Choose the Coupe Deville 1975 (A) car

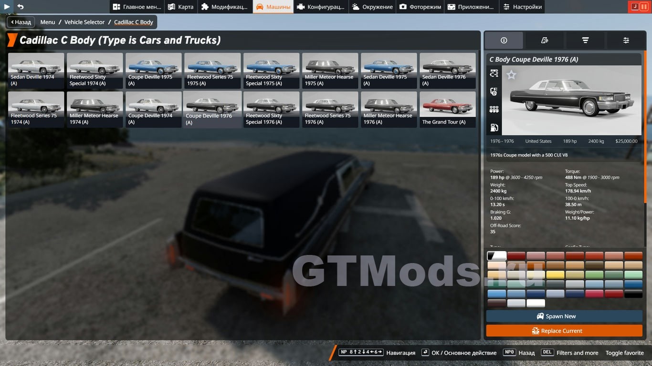(154, 71)
